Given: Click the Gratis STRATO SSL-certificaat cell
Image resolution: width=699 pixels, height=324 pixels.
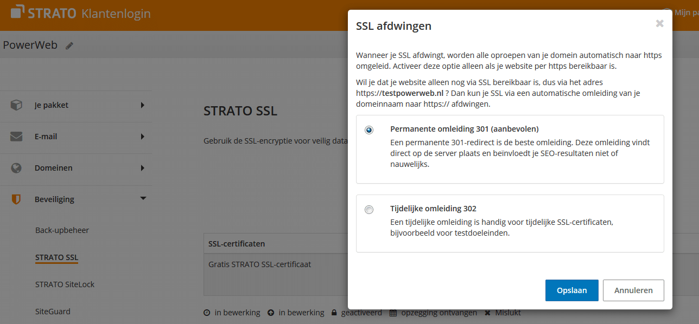Looking at the screenshot, I should pos(259,265).
